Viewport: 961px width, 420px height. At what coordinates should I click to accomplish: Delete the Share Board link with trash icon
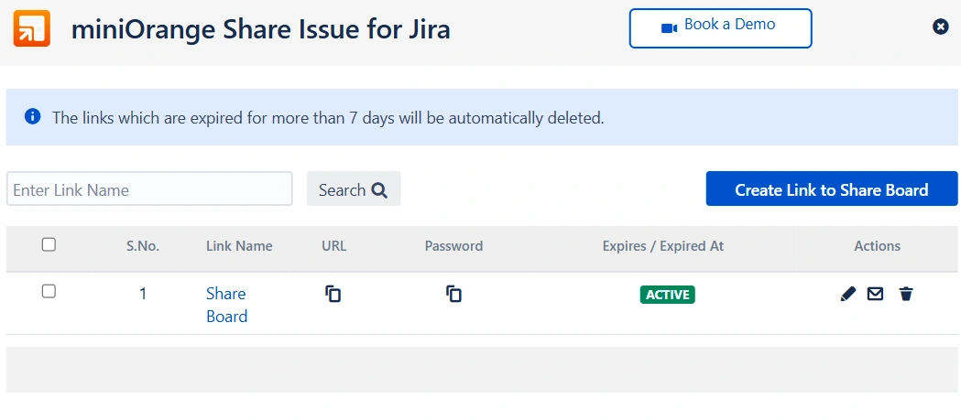(906, 294)
